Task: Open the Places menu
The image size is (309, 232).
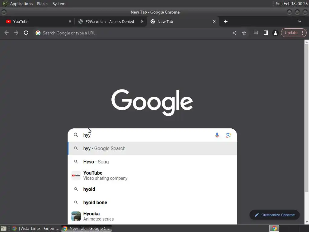Action: pyautogui.click(x=42, y=4)
